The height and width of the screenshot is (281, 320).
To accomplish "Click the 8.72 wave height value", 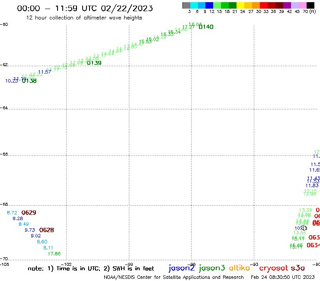I will point(12,213).
